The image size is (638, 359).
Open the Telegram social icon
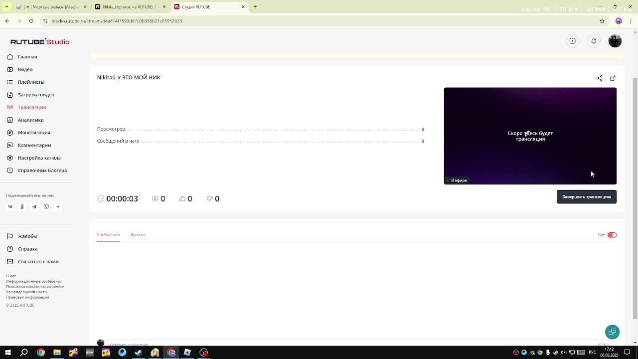[34, 206]
